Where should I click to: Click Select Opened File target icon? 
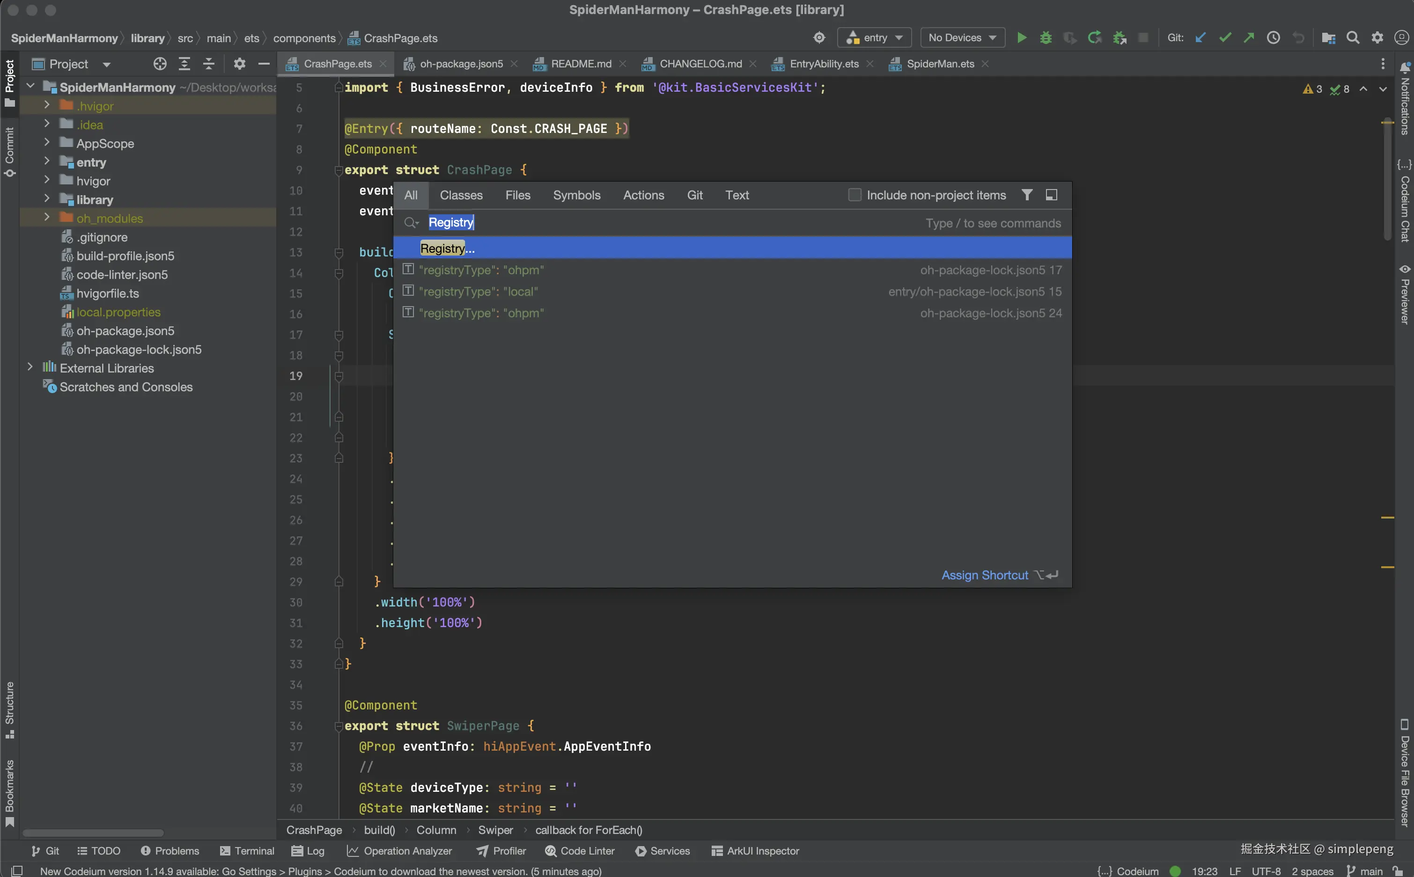(160, 64)
